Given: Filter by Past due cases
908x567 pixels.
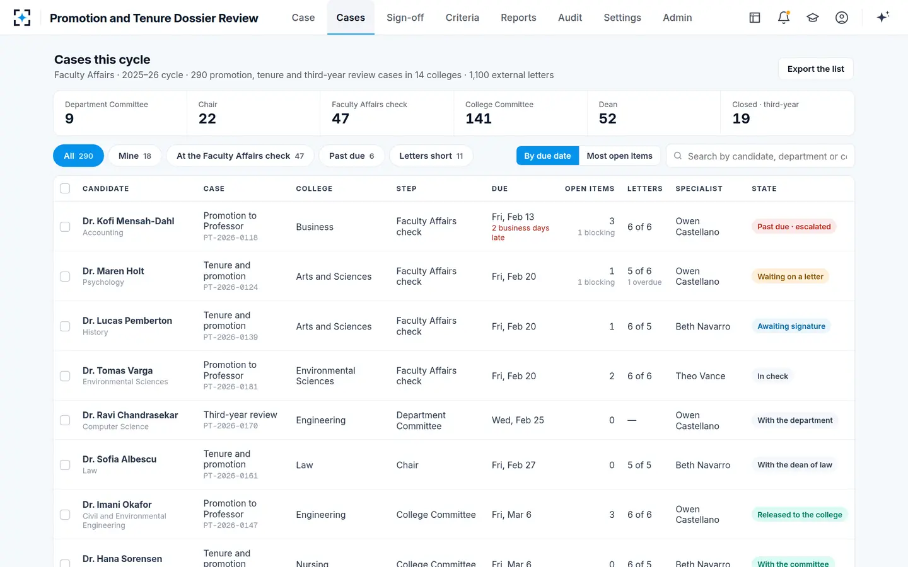Looking at the screenshot, I should (x=351, y=156).
